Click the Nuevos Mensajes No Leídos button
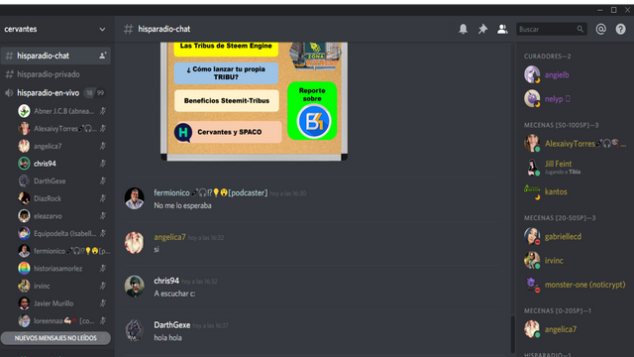The width and height of the screenshot is (634, 357). pos(55,337)
